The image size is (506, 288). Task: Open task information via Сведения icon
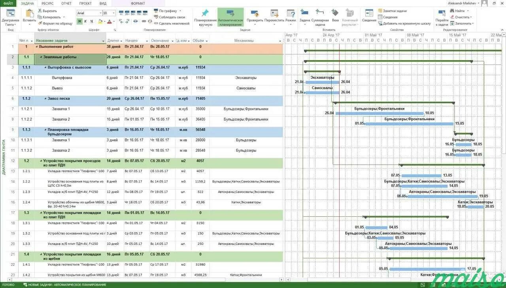[x=369, y=16]
